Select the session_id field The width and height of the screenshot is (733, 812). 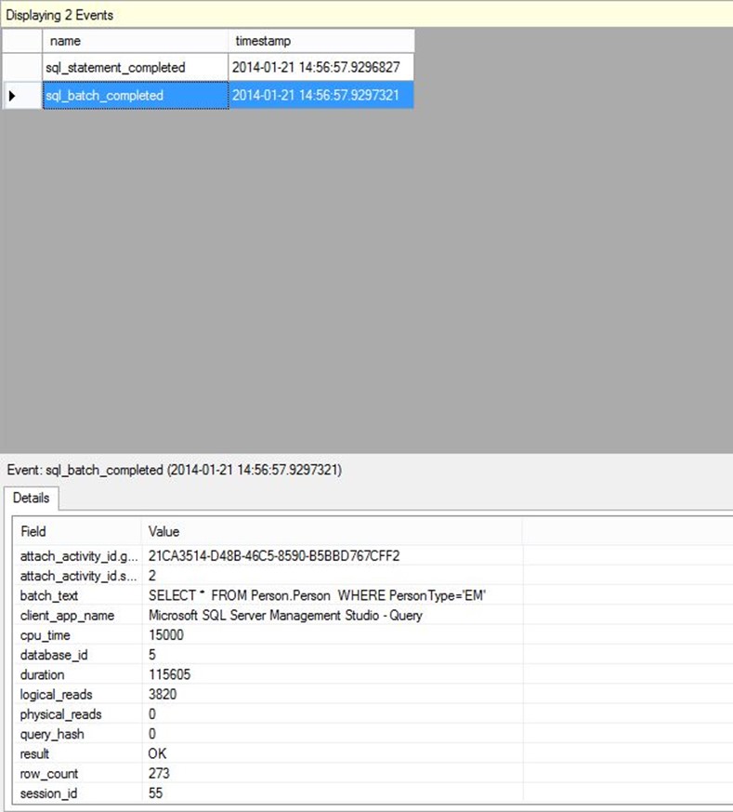(x=48, y=793)
